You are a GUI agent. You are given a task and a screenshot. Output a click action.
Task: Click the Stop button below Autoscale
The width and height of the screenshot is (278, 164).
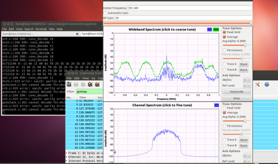237,98
